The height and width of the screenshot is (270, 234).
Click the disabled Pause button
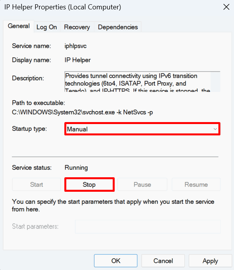pos(142,184)
